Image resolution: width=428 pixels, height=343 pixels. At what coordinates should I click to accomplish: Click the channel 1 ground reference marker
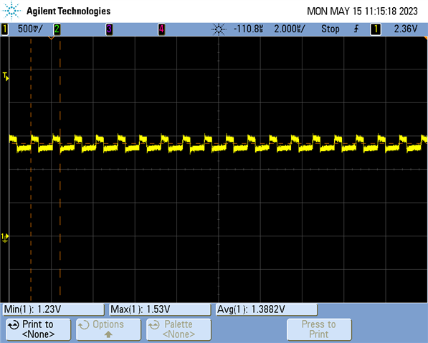[x=5, y=238]
